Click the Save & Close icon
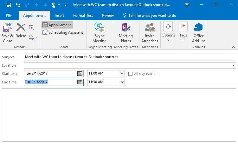 (7, 27)
